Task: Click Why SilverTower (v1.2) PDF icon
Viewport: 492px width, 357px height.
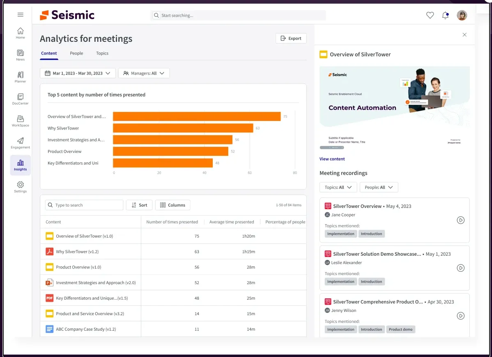Action: (50, 252)
